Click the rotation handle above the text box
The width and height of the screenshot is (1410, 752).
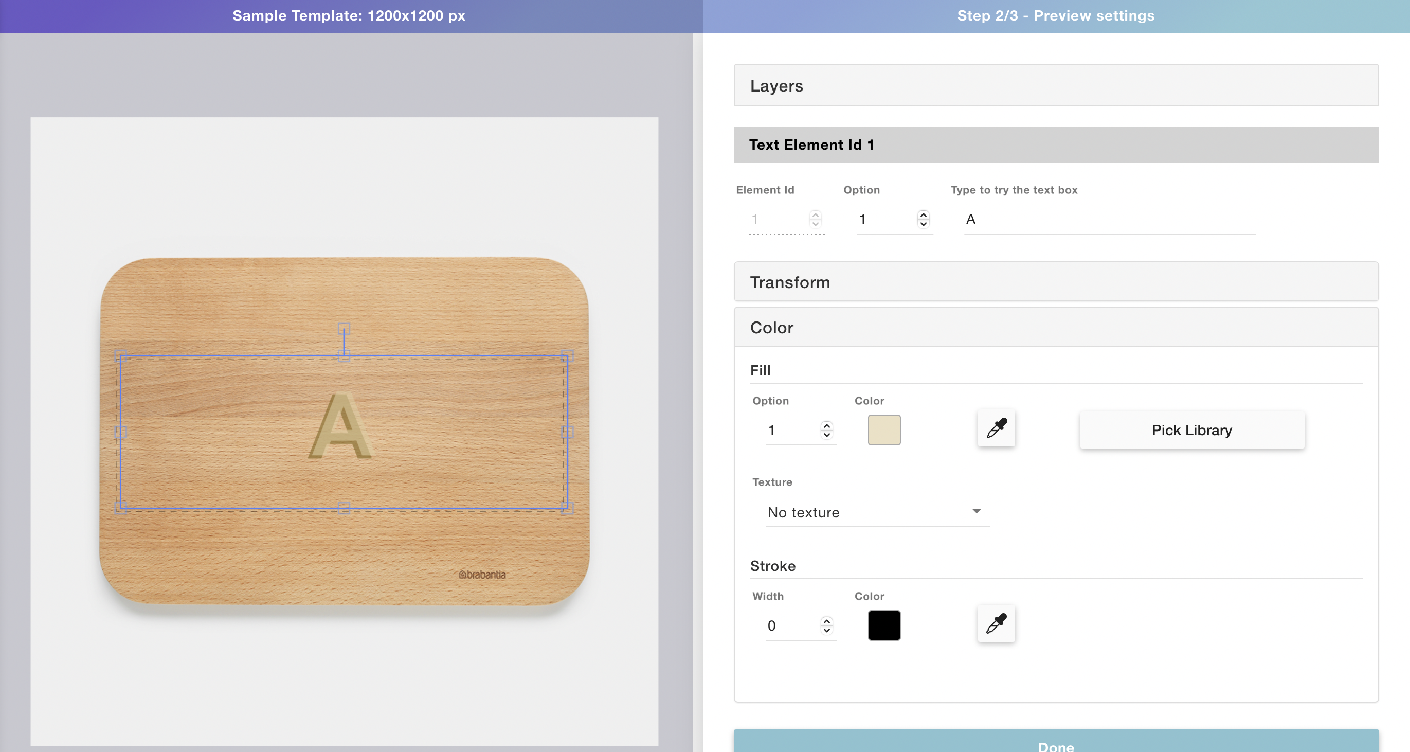(x=344, y=328)
